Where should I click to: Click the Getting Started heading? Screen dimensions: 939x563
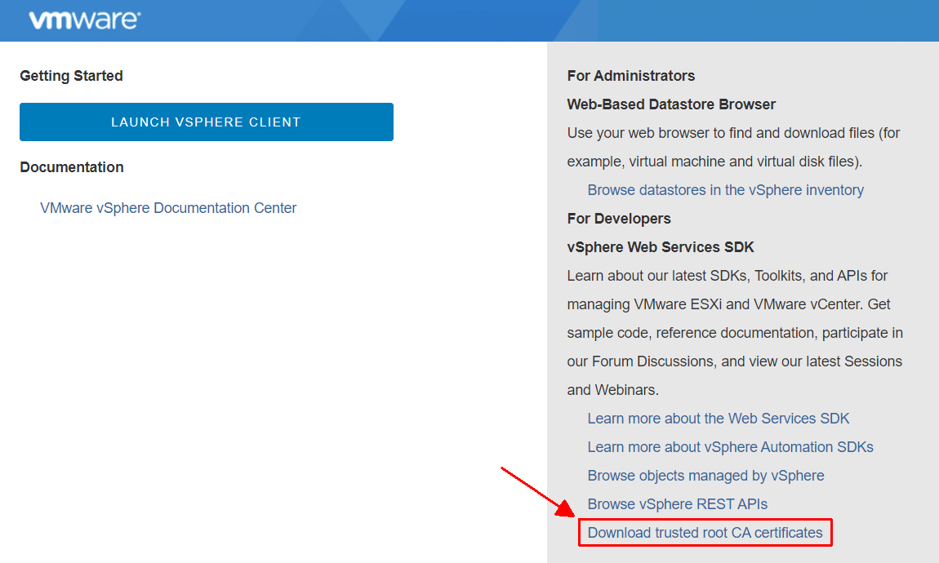[x=71, y=76]
